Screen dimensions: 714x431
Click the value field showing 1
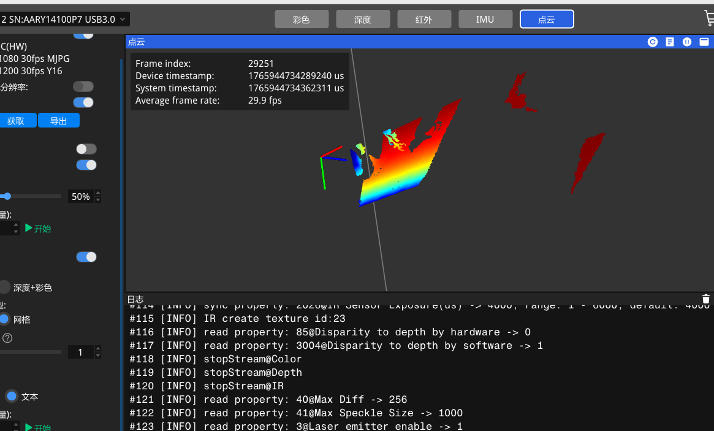[x=81, y=352]
